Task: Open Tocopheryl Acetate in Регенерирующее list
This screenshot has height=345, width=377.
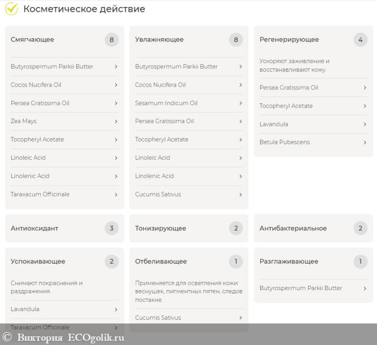Action: coord(286,106)
